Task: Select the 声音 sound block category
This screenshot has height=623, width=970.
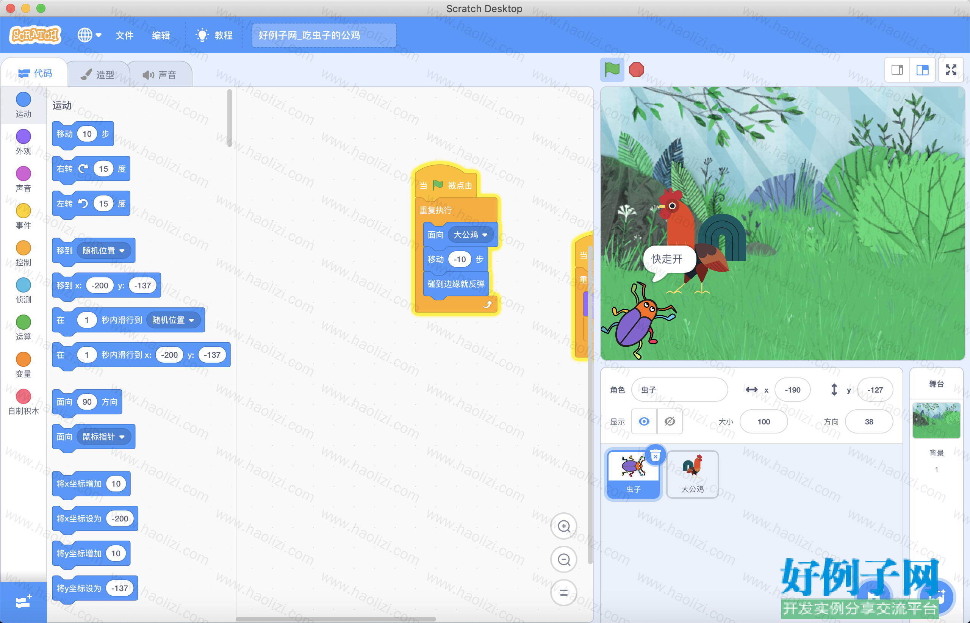Action: 23,179
